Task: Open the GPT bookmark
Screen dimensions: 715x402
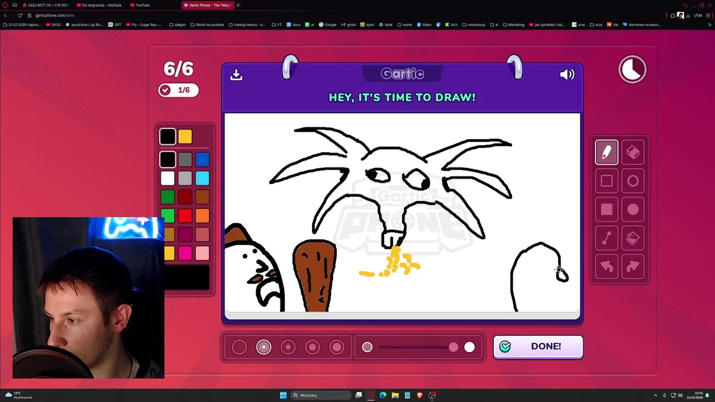Action: pyautogui.click(x=115, y=25)
